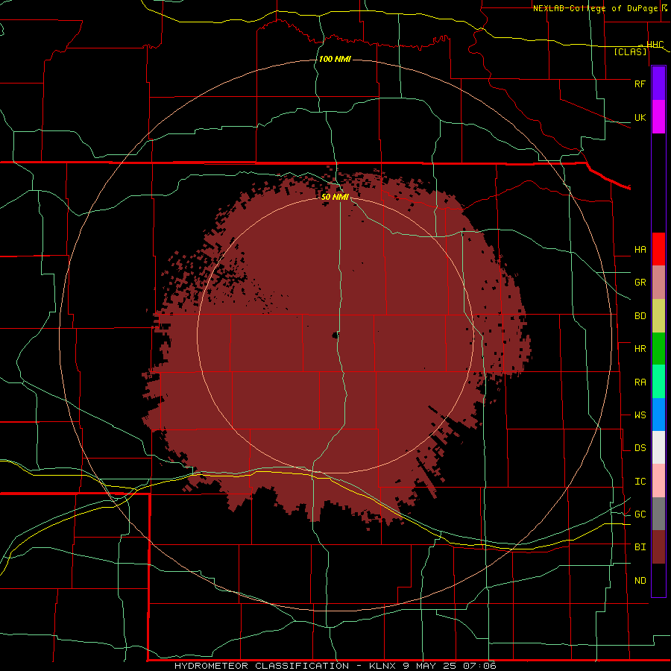Click the 'HA' legend label
The image size is (671, 671).
point(640,250)
